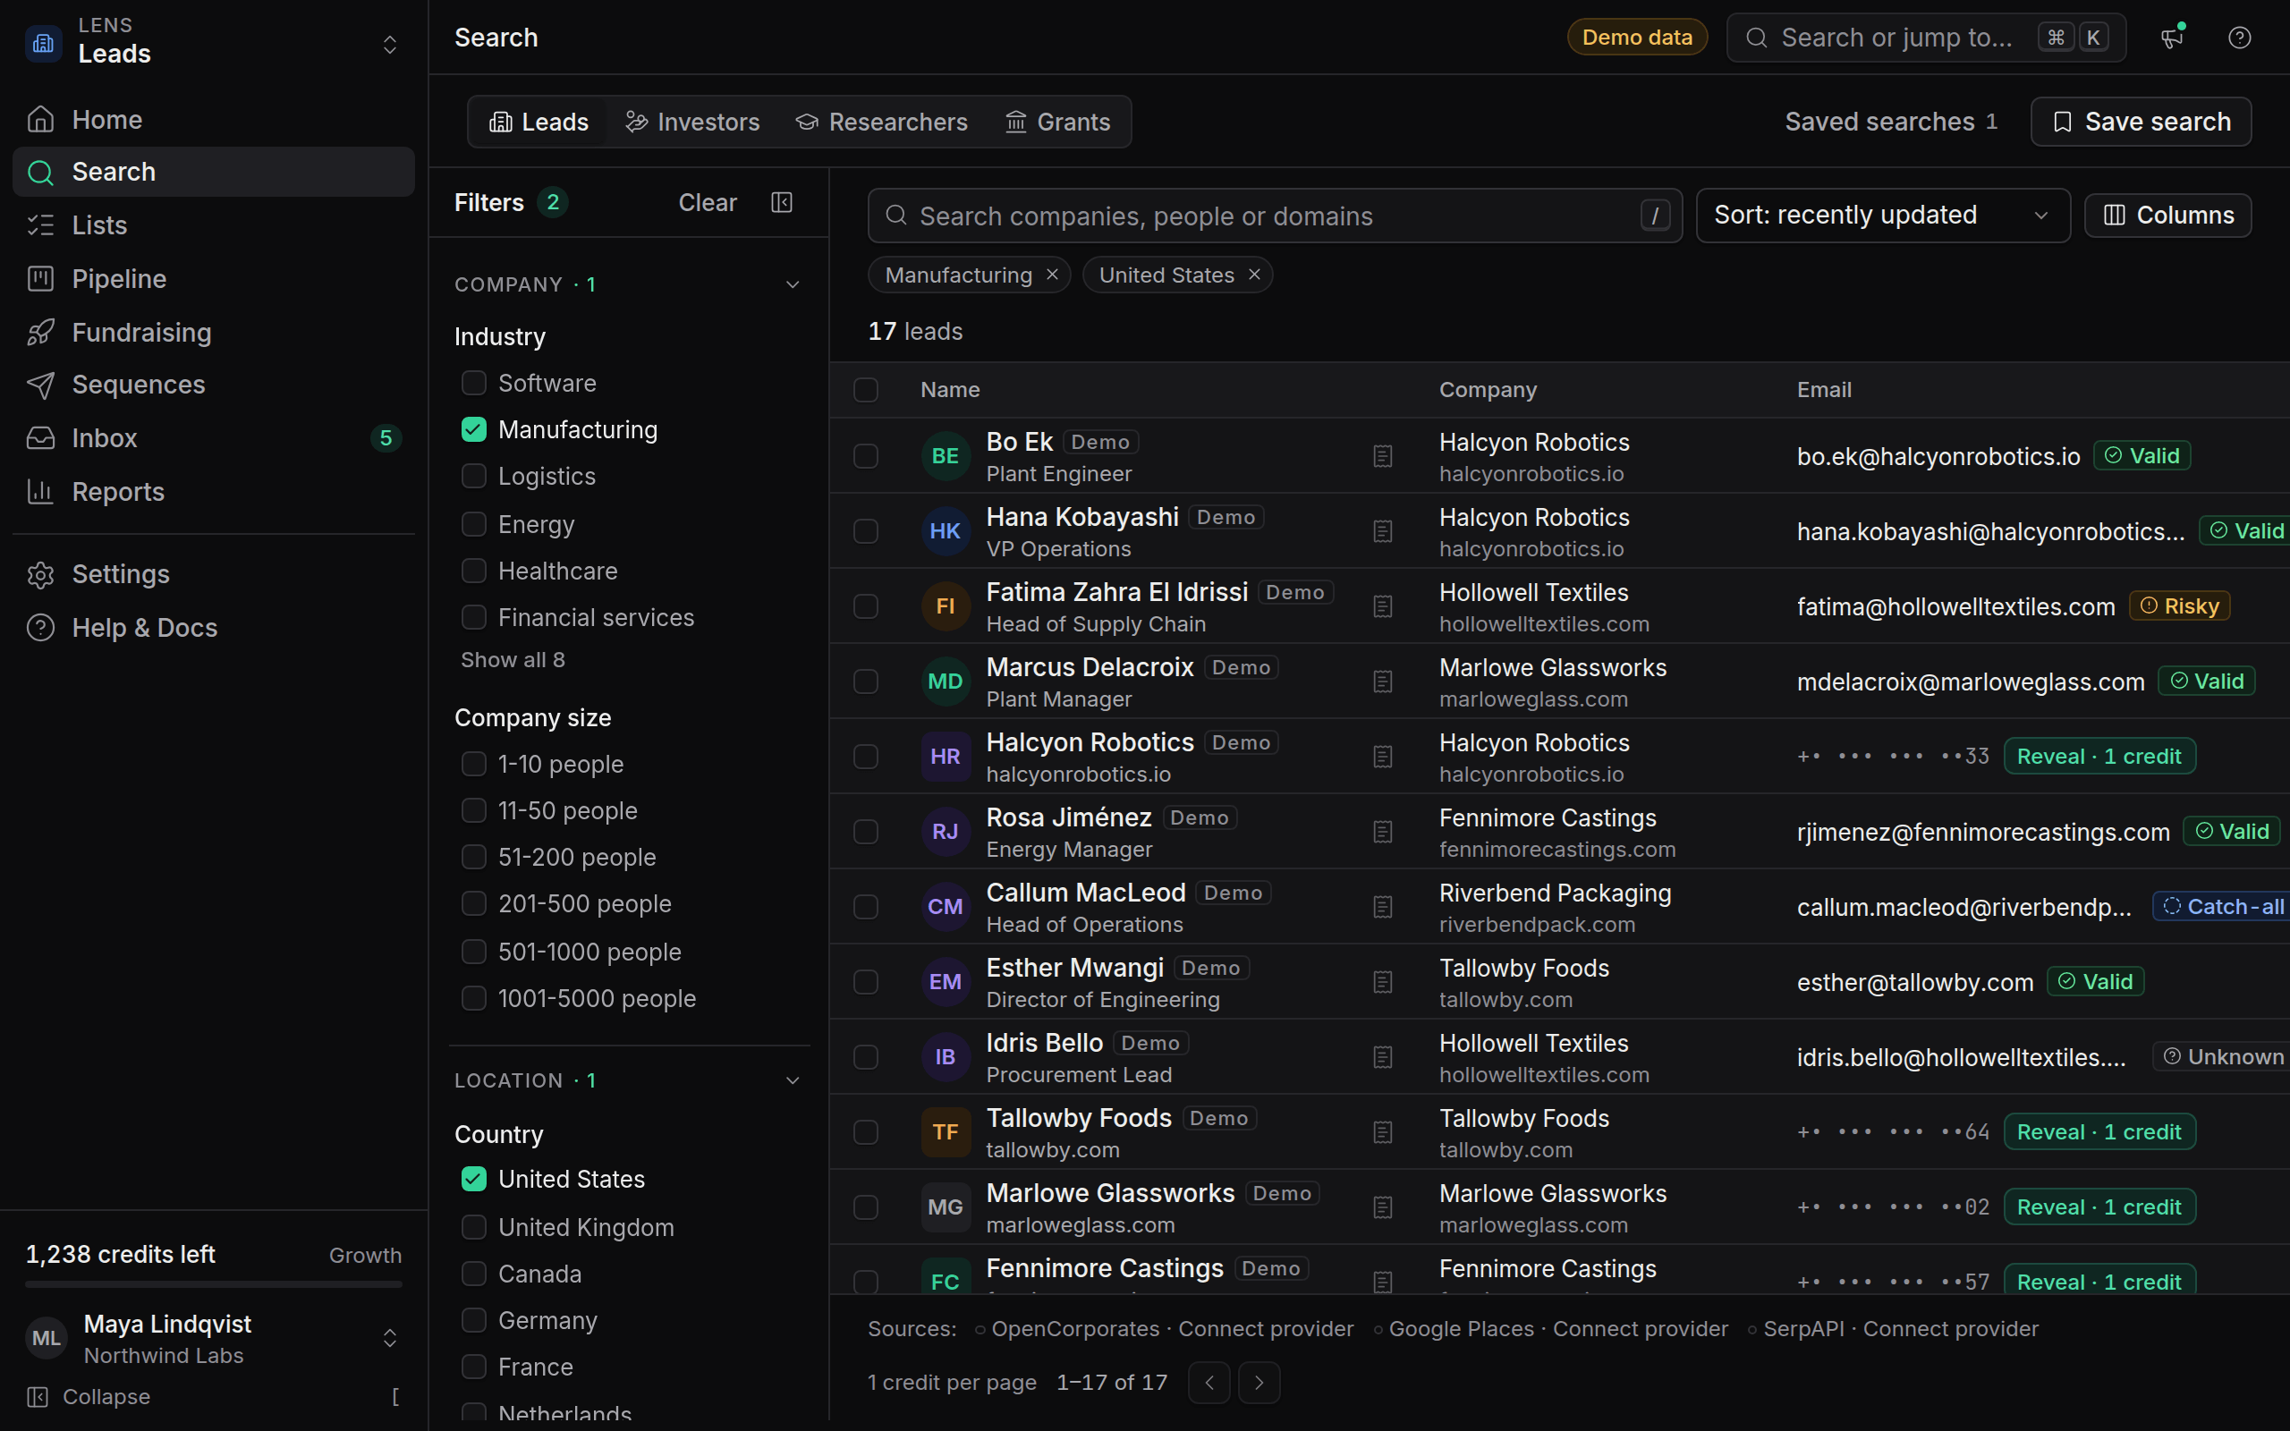The height and width of the screenshot is (1431, 2290).
Task: Connect provider for SerpAPI
Action: coord(1950,1329)
